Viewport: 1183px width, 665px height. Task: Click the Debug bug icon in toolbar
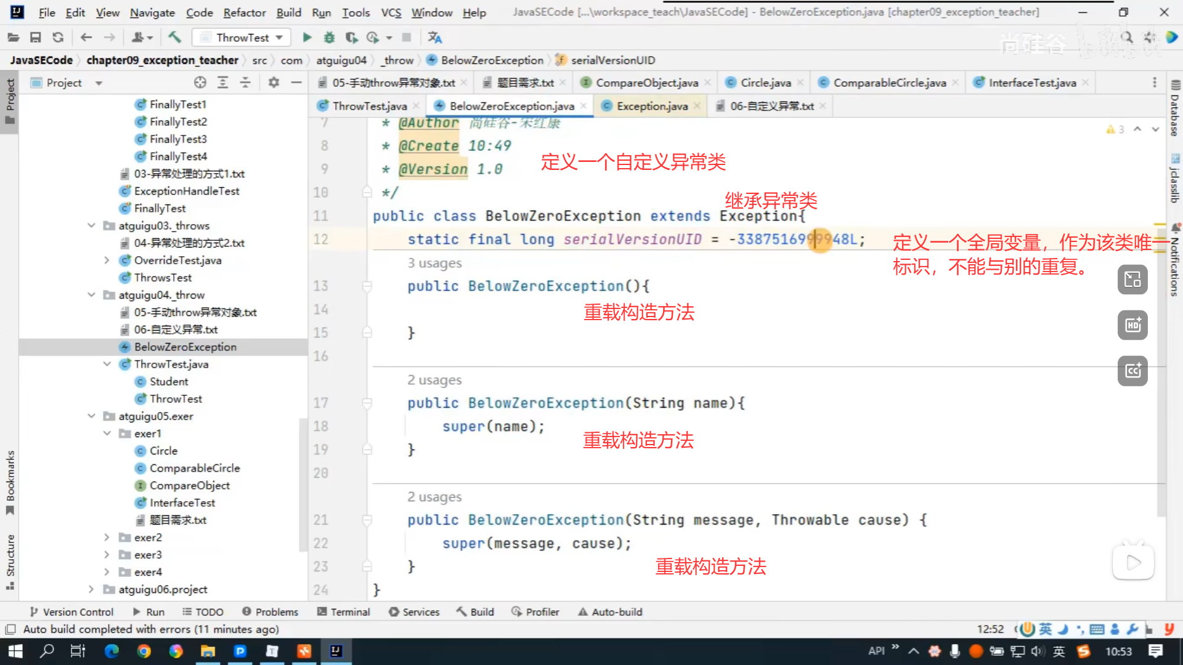(329, 38)
